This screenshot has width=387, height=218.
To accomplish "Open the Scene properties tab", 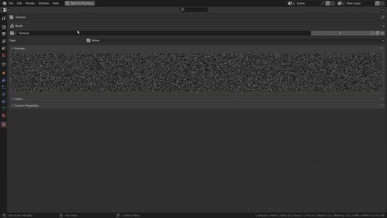I will point(4,48).
